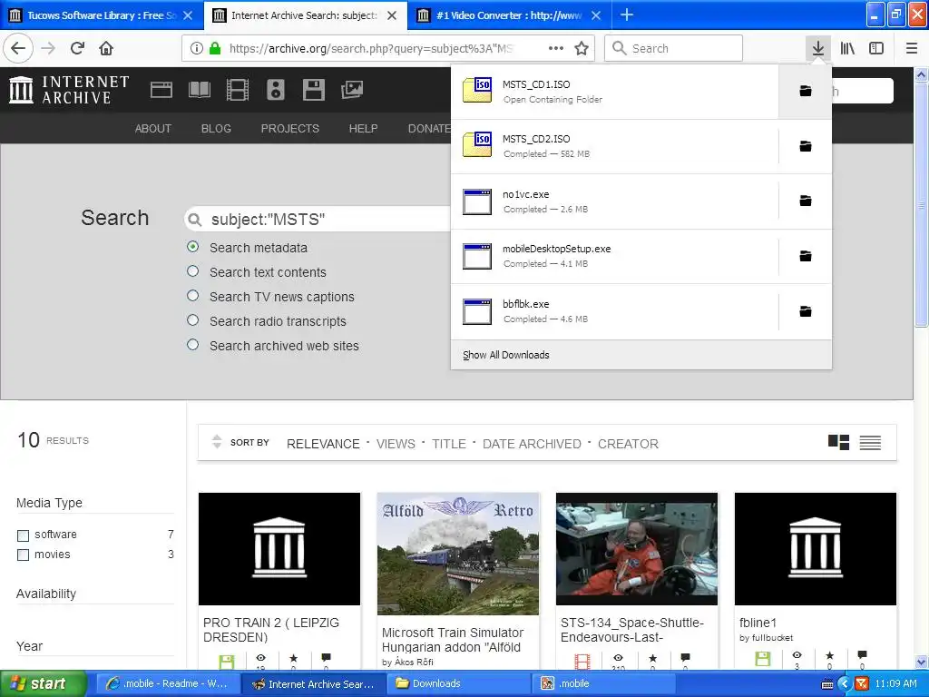Image resolution: width=929 pixels, height=697 pixels.
Task: Open the Library toolbar icon
Action: click(847, 48)
